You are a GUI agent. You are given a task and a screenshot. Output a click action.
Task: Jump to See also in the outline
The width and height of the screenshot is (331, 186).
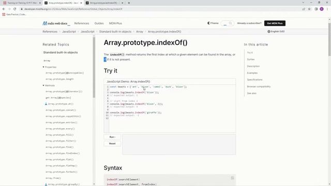pos(252,93)
